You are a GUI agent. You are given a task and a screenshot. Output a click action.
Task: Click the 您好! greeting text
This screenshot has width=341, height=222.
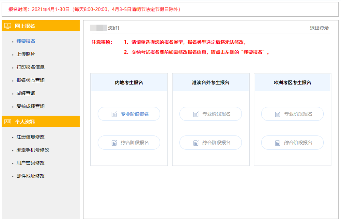point(114,28)
